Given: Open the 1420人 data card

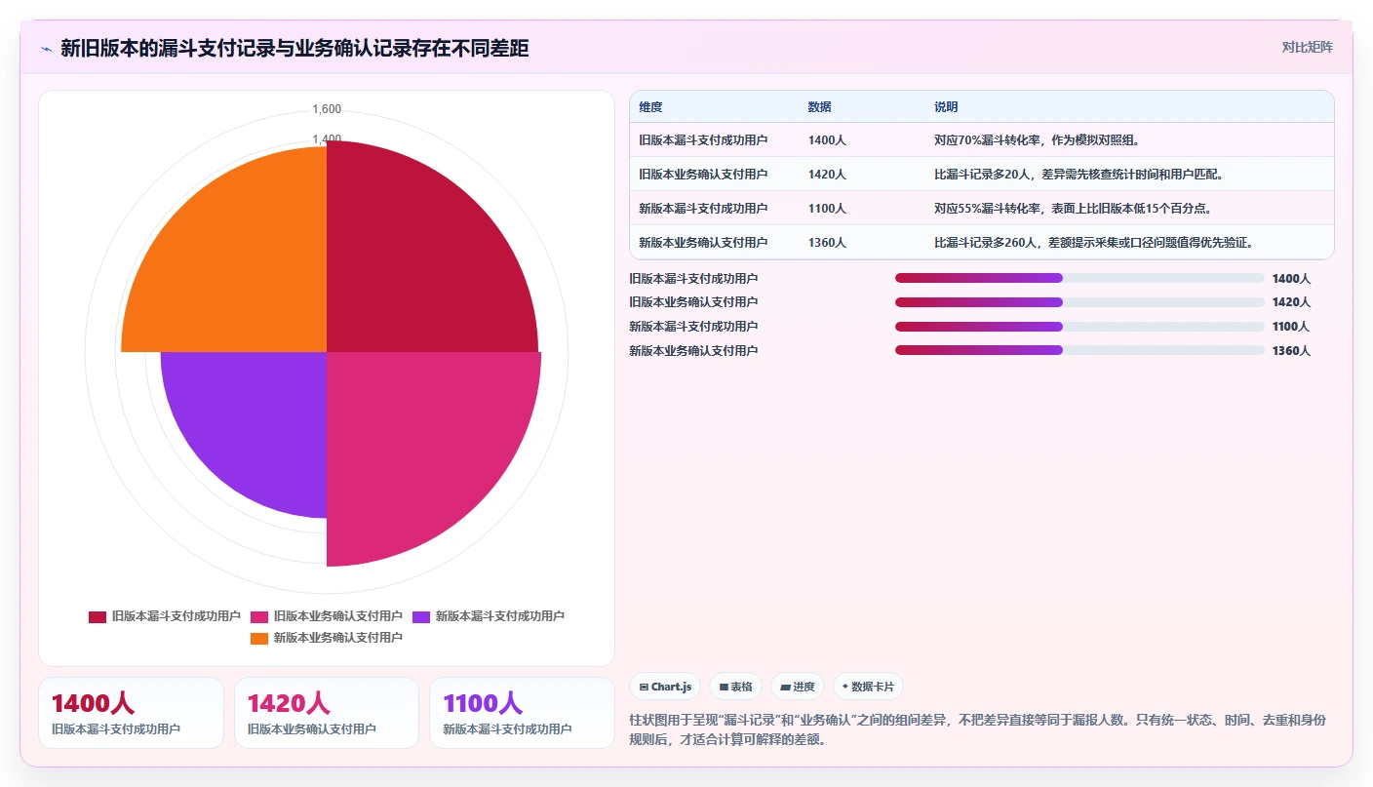Looking at the screenshot, I should (327, 713).
